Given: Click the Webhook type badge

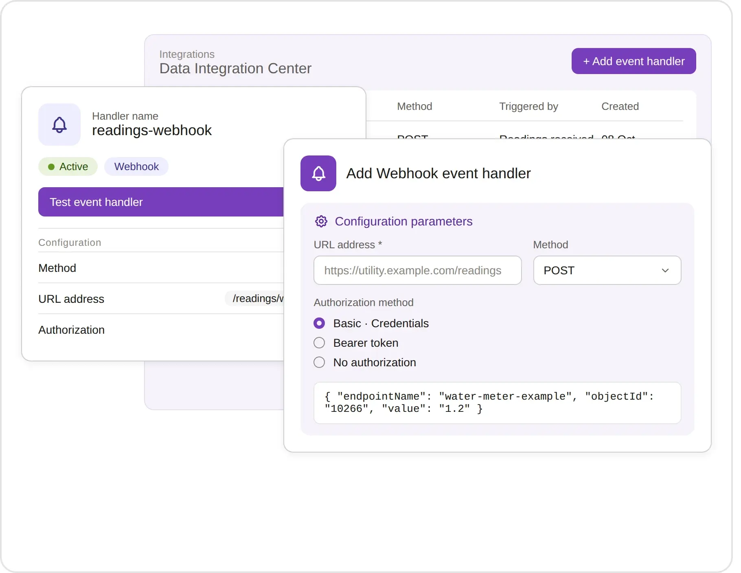Looking at the screenshot, I should point(136,166).
